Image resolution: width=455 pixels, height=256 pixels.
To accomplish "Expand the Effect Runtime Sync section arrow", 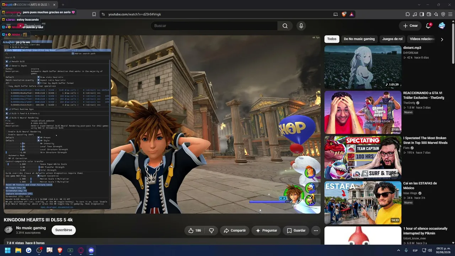I will pos(7,109).
